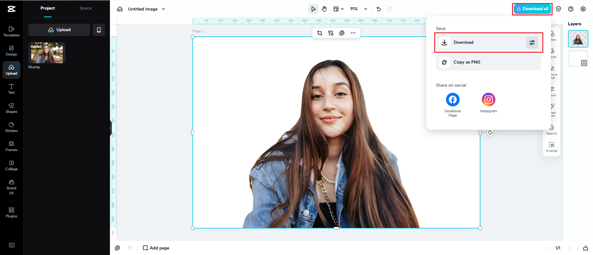
Task: Select the Project tab
Action: (x=48, y=8)
